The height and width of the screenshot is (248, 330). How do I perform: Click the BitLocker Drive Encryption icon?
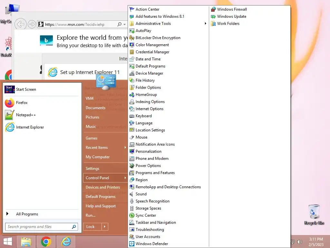point(132,38)
